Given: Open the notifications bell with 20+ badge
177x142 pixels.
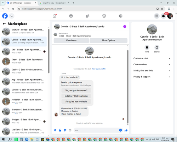Looking at the screenshot, I should 164,16.
